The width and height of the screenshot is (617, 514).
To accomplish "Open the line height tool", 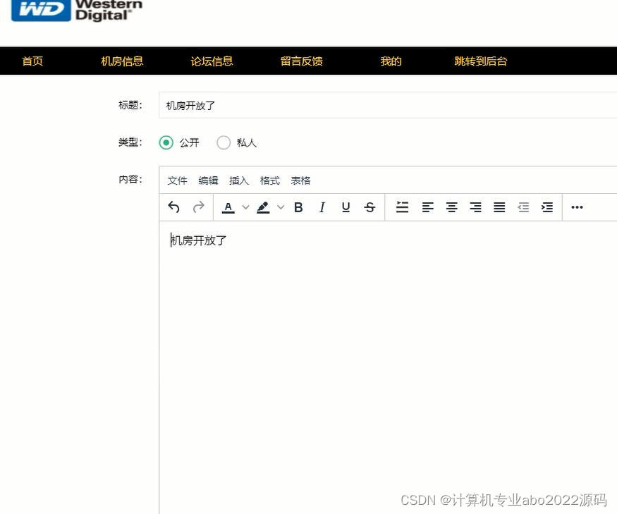I will coord(402,207).
